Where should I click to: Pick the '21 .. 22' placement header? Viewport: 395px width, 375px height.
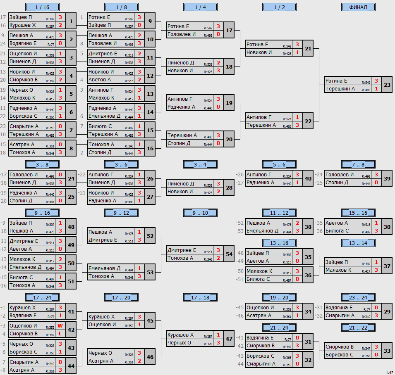(x=358, y=328)
